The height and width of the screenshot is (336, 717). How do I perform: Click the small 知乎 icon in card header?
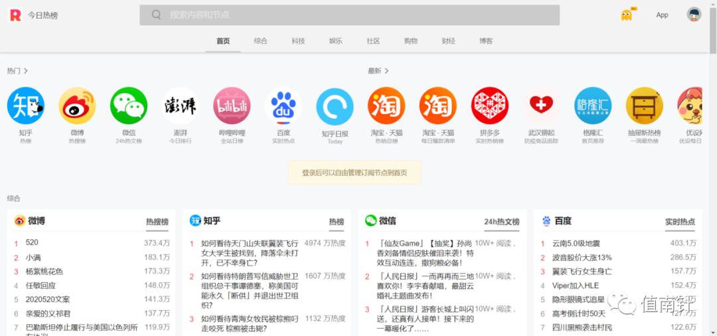pos(195,221)
